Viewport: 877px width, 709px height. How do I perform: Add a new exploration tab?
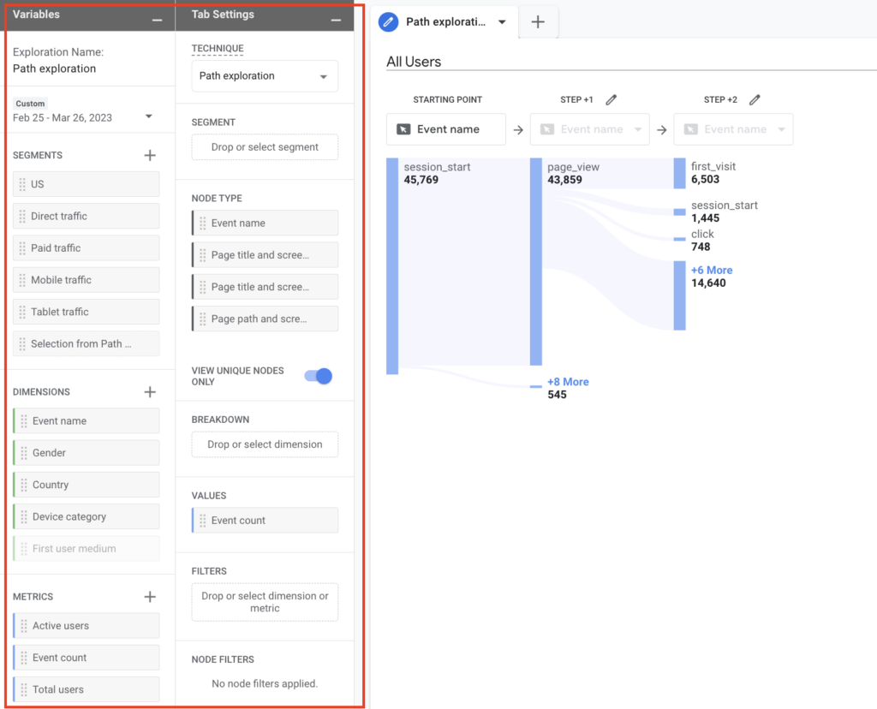point(538,22)
